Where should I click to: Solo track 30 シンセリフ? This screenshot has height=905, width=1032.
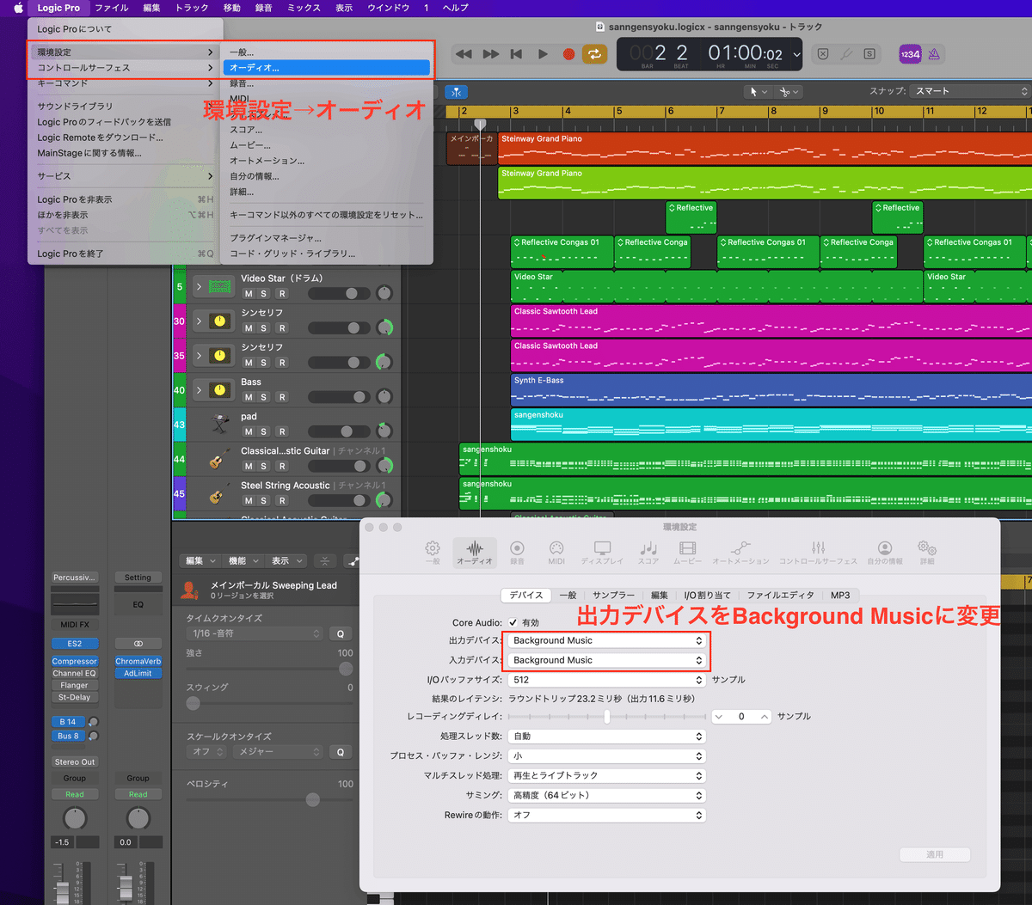click(x=264, y=328)
